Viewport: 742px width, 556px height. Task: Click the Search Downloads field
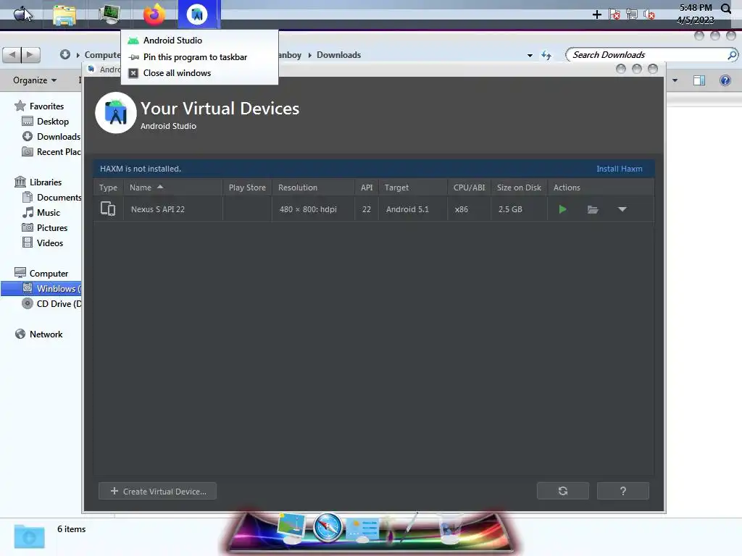651,55
